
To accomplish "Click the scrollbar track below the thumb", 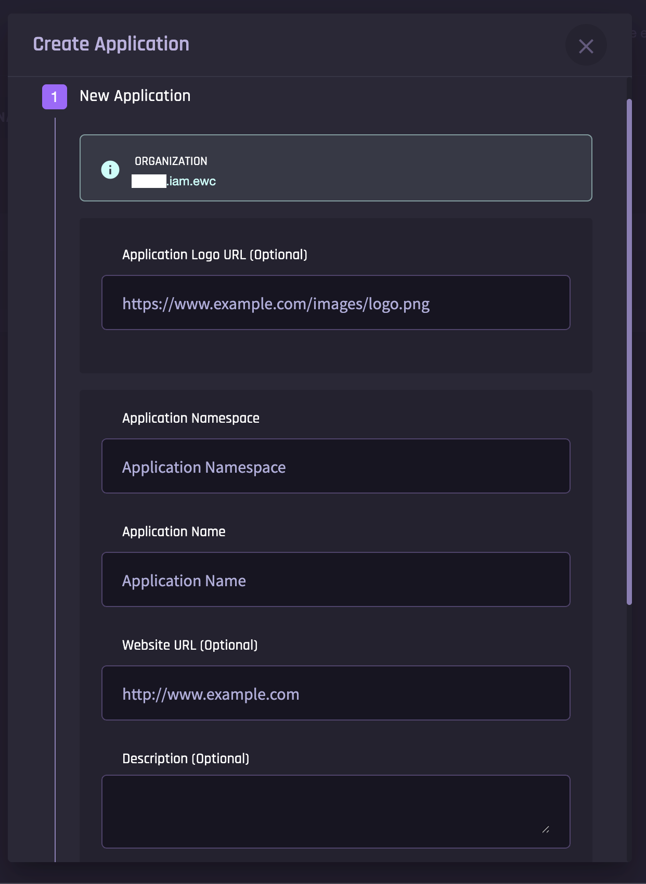I will pyautogui.click(x=629, y=729).
